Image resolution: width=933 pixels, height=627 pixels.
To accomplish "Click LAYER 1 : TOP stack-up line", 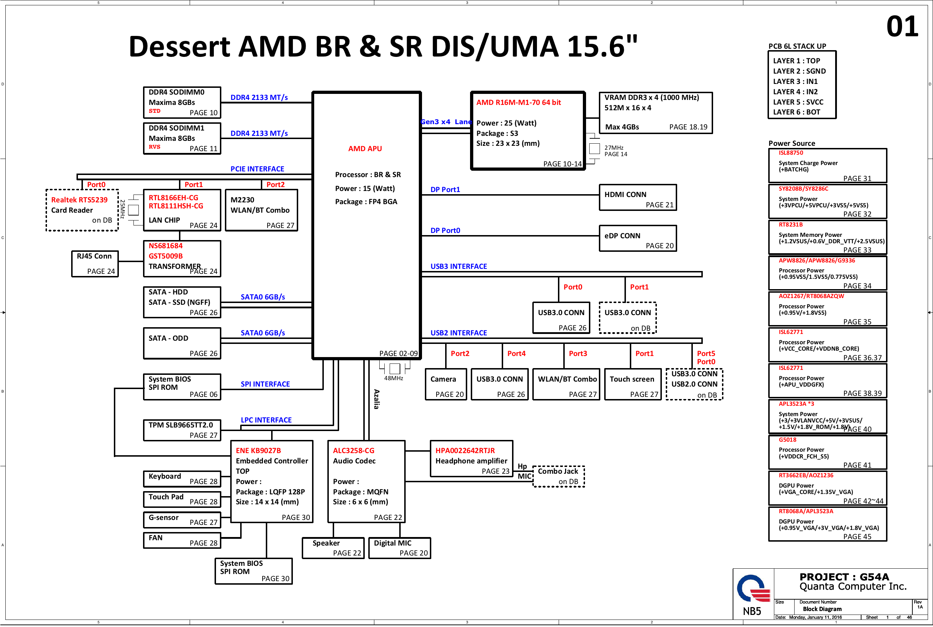I will (796, 61).
